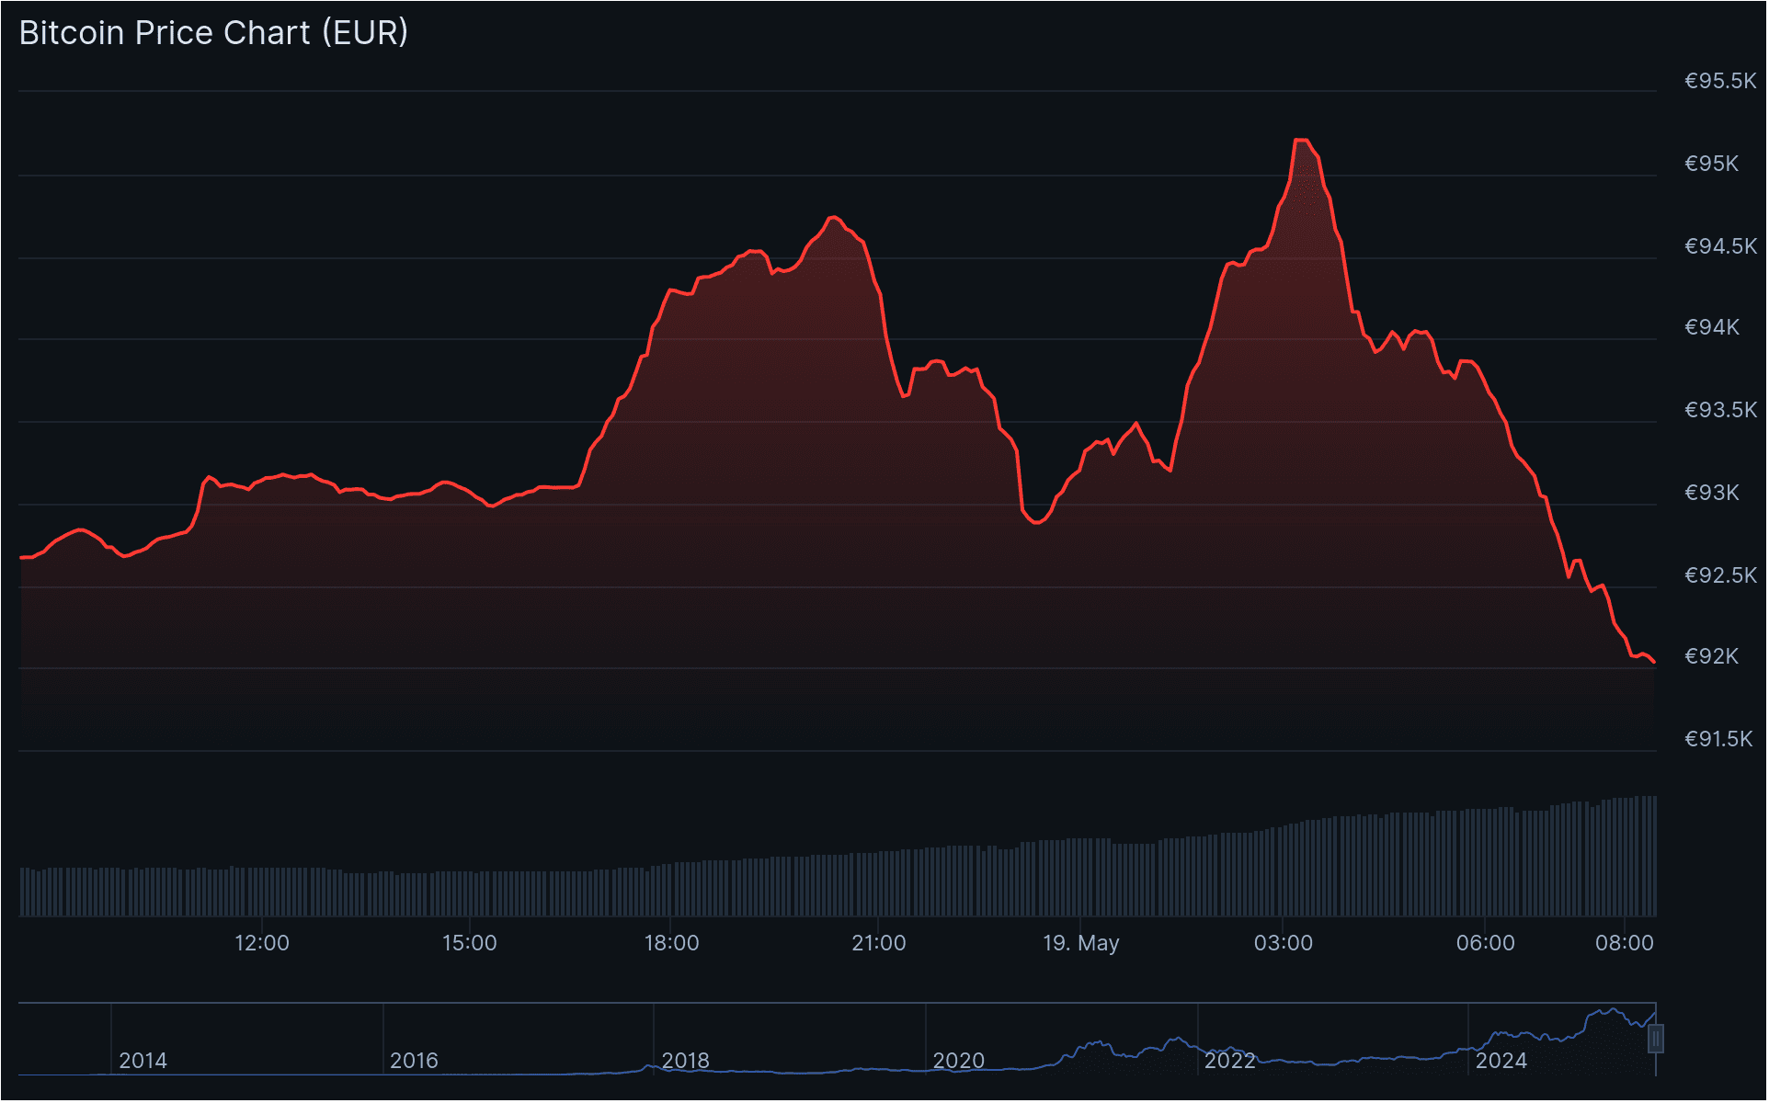Click the 08:00 time axis label
Screen dimensions: 1769x1103
point(1626,944)
